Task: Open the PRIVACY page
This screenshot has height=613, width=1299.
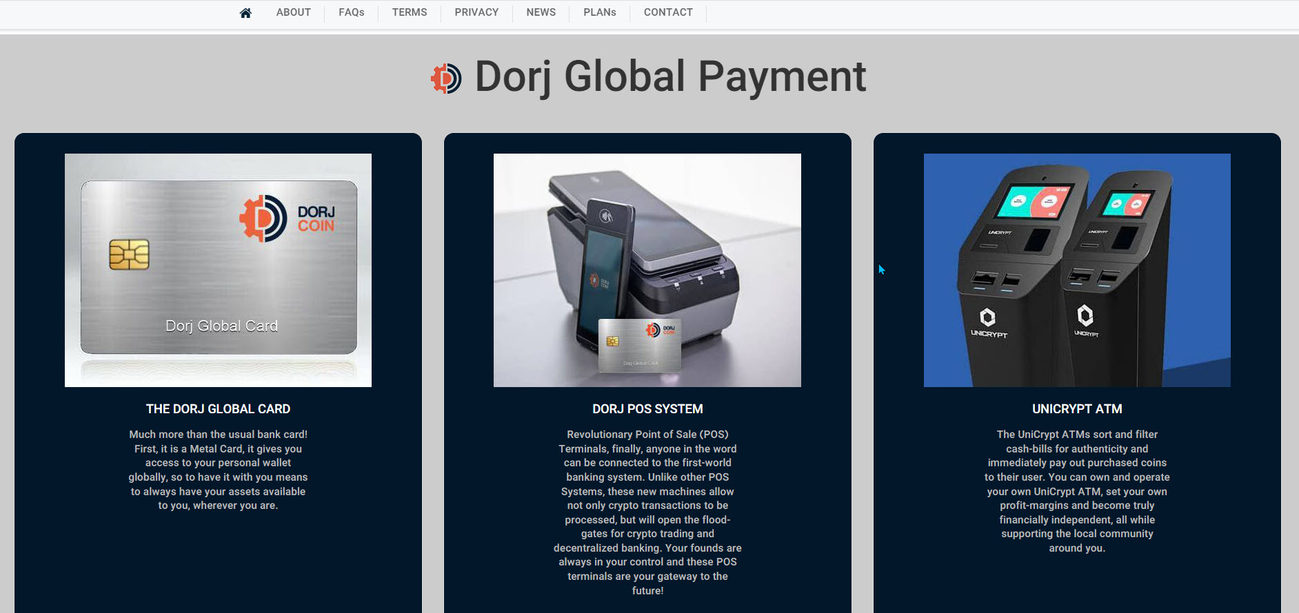Action: coord(476,12)
